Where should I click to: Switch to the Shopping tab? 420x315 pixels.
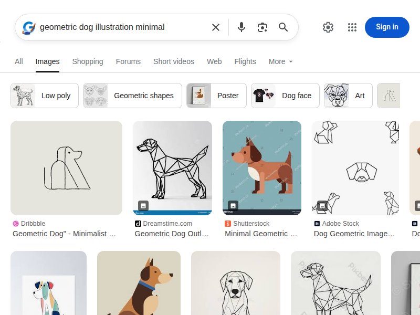[x=88, y=61]
